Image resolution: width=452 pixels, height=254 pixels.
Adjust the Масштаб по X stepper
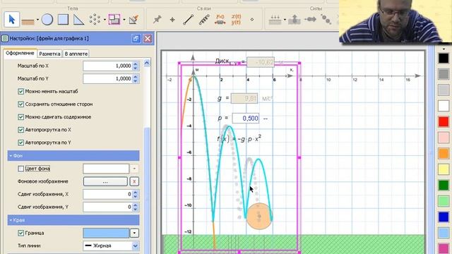tap(136, 66)
